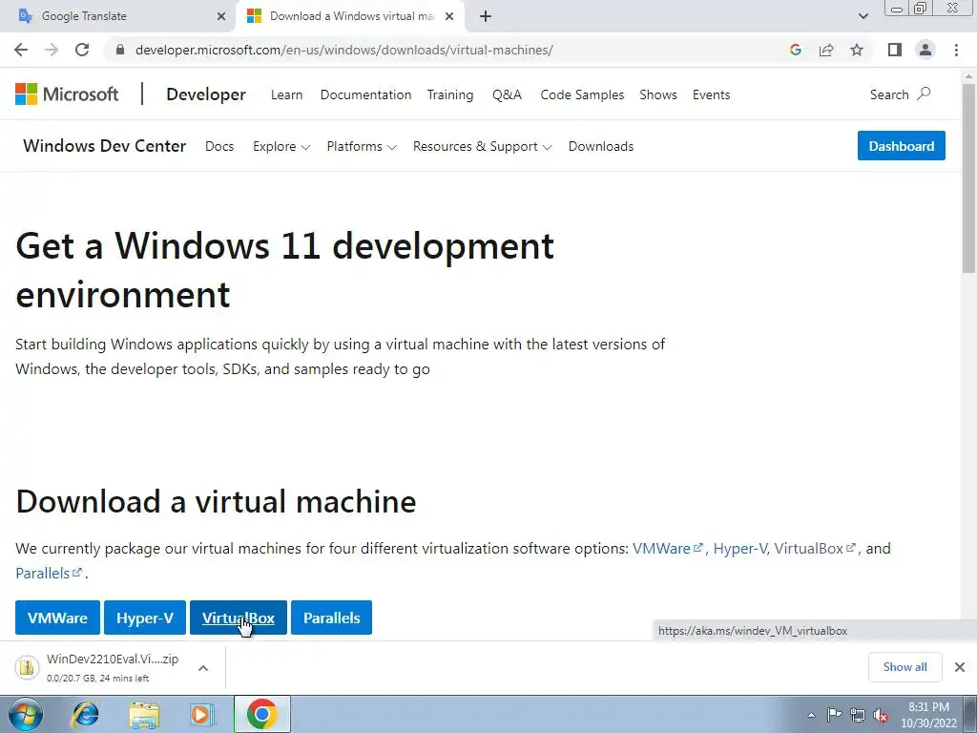
Task: Open Shows in top navigation
Action: click(658, 94)
